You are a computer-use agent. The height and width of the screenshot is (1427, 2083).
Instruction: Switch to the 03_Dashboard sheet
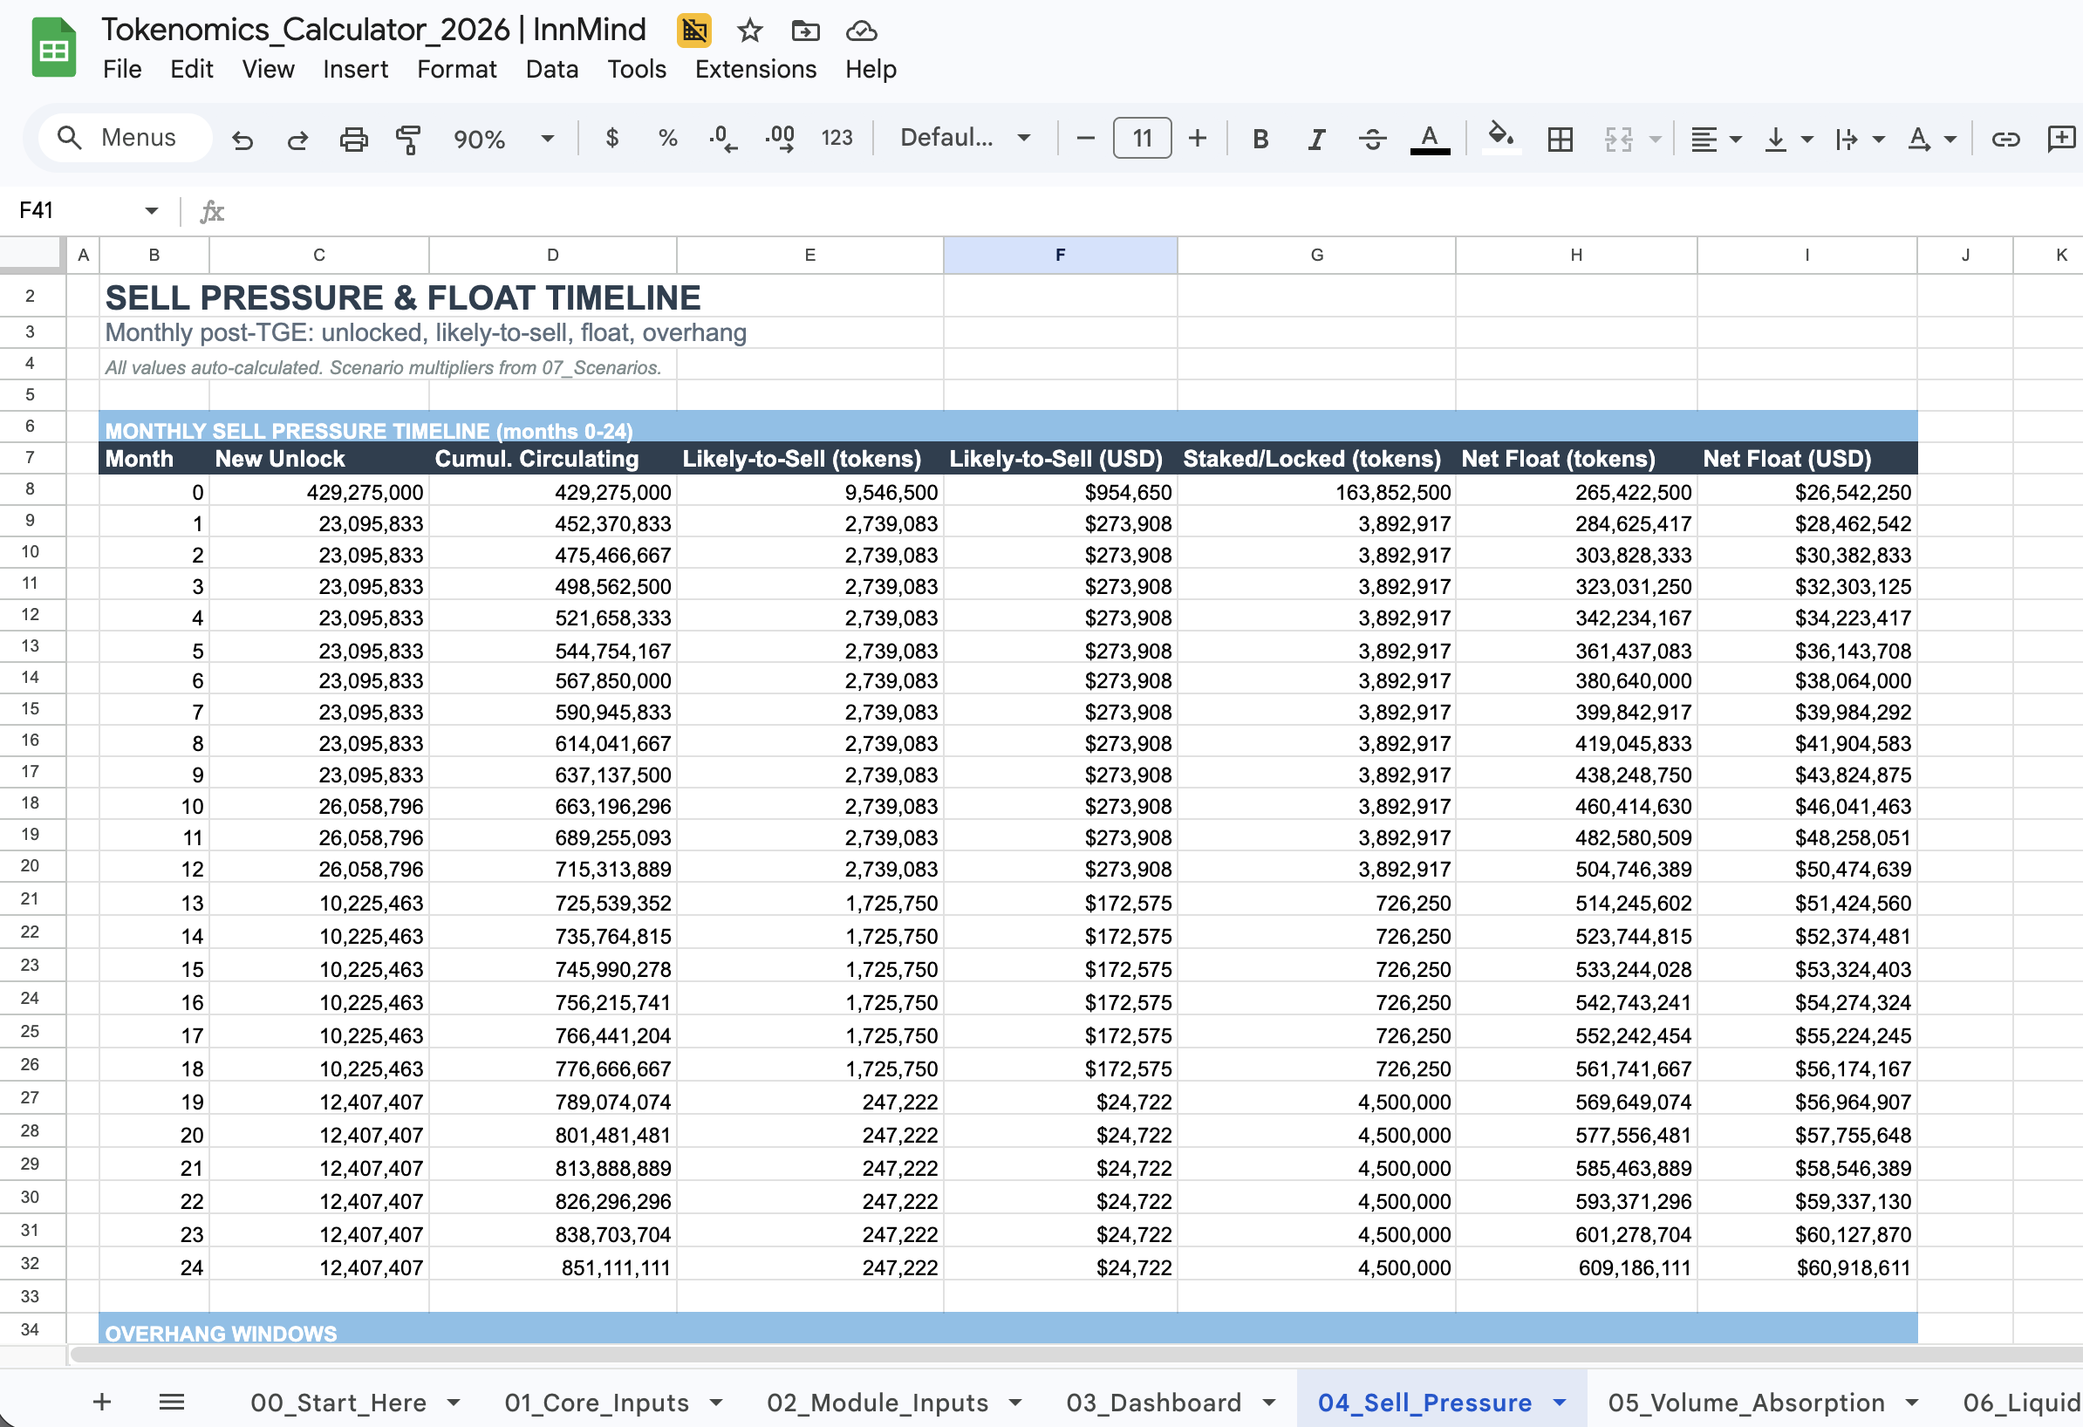[1152, 1402]
